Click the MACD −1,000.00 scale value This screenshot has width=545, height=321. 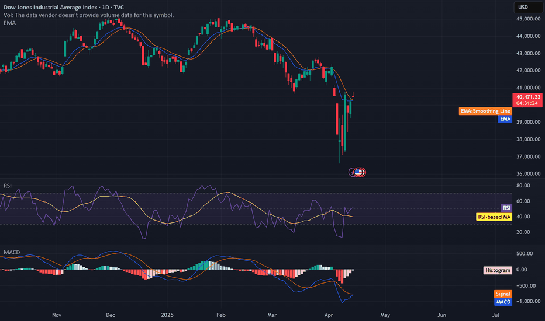pos(528,302)
